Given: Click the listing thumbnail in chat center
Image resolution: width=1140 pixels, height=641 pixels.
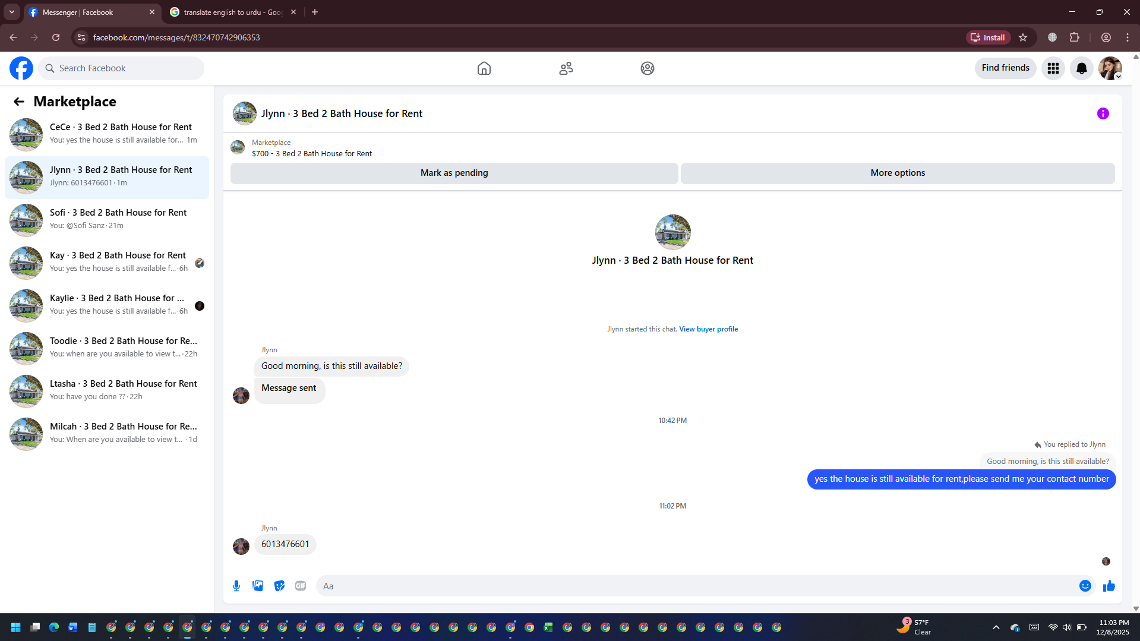Looking at the screenshot, I should click(x=673, y=232).
